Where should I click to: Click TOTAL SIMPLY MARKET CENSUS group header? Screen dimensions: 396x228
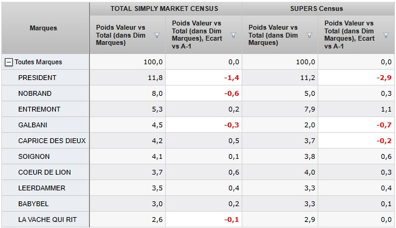click(164, 8)
